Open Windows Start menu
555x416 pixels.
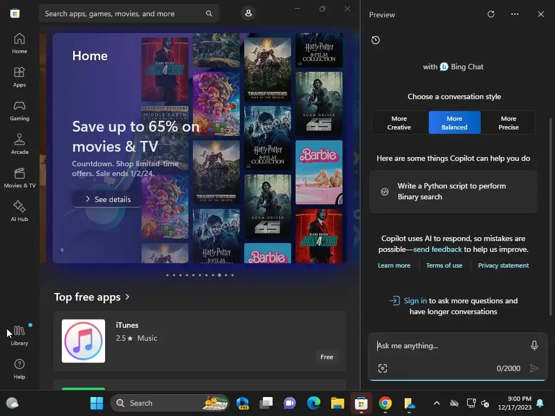click(96, 403)
